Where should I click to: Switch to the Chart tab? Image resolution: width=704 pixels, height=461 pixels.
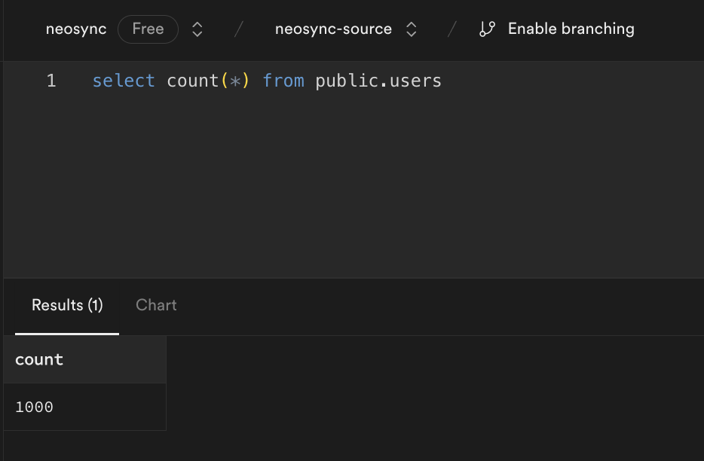click(156, 305)
